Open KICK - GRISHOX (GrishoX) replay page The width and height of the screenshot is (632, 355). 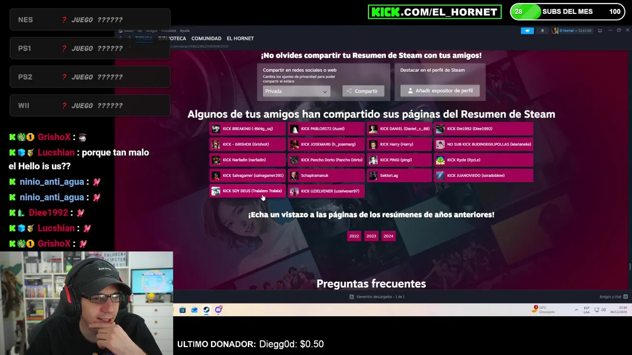[x=248, y=144]
